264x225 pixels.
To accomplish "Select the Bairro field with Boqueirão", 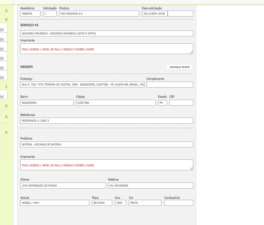I will click(x=47, y=103).
